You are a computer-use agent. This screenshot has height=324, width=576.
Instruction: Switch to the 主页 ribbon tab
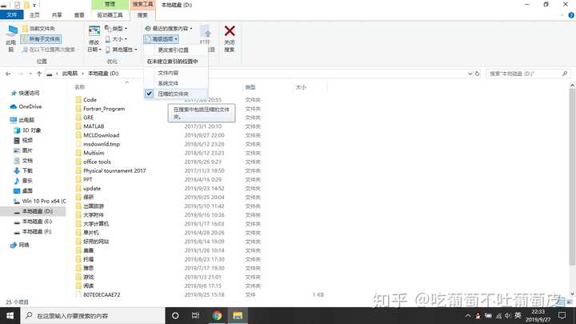(x=34, y=15)
